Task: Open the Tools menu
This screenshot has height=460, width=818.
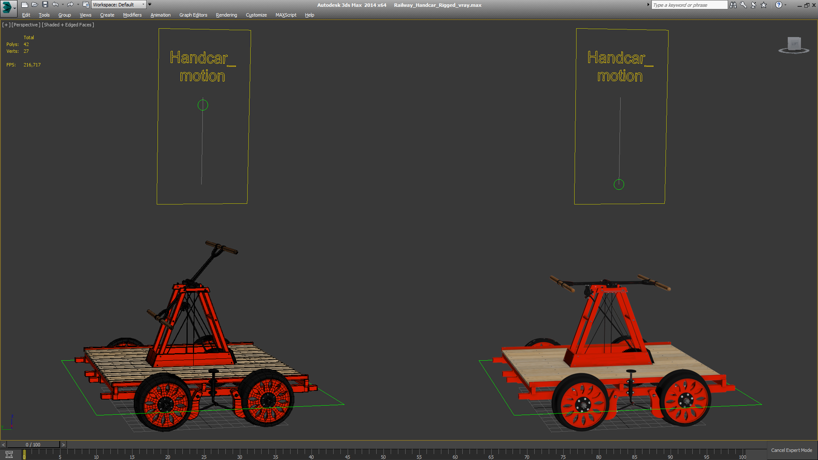Action: (x=44, y=15)
